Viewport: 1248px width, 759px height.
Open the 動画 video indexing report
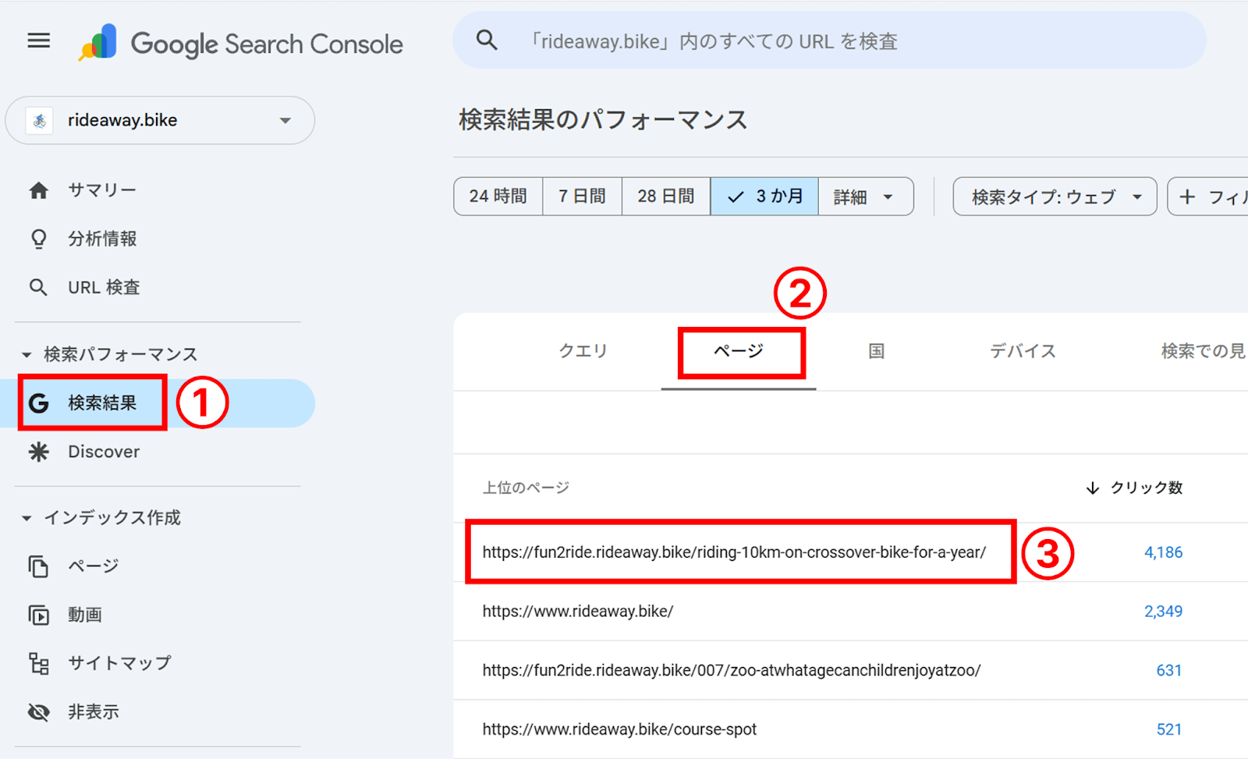click(x=84, y=614)
